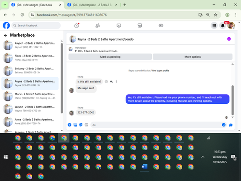Viewport: 241px width, 181px height.
Task: Open Chrome profile icon
Action: (x=227, y=15)
